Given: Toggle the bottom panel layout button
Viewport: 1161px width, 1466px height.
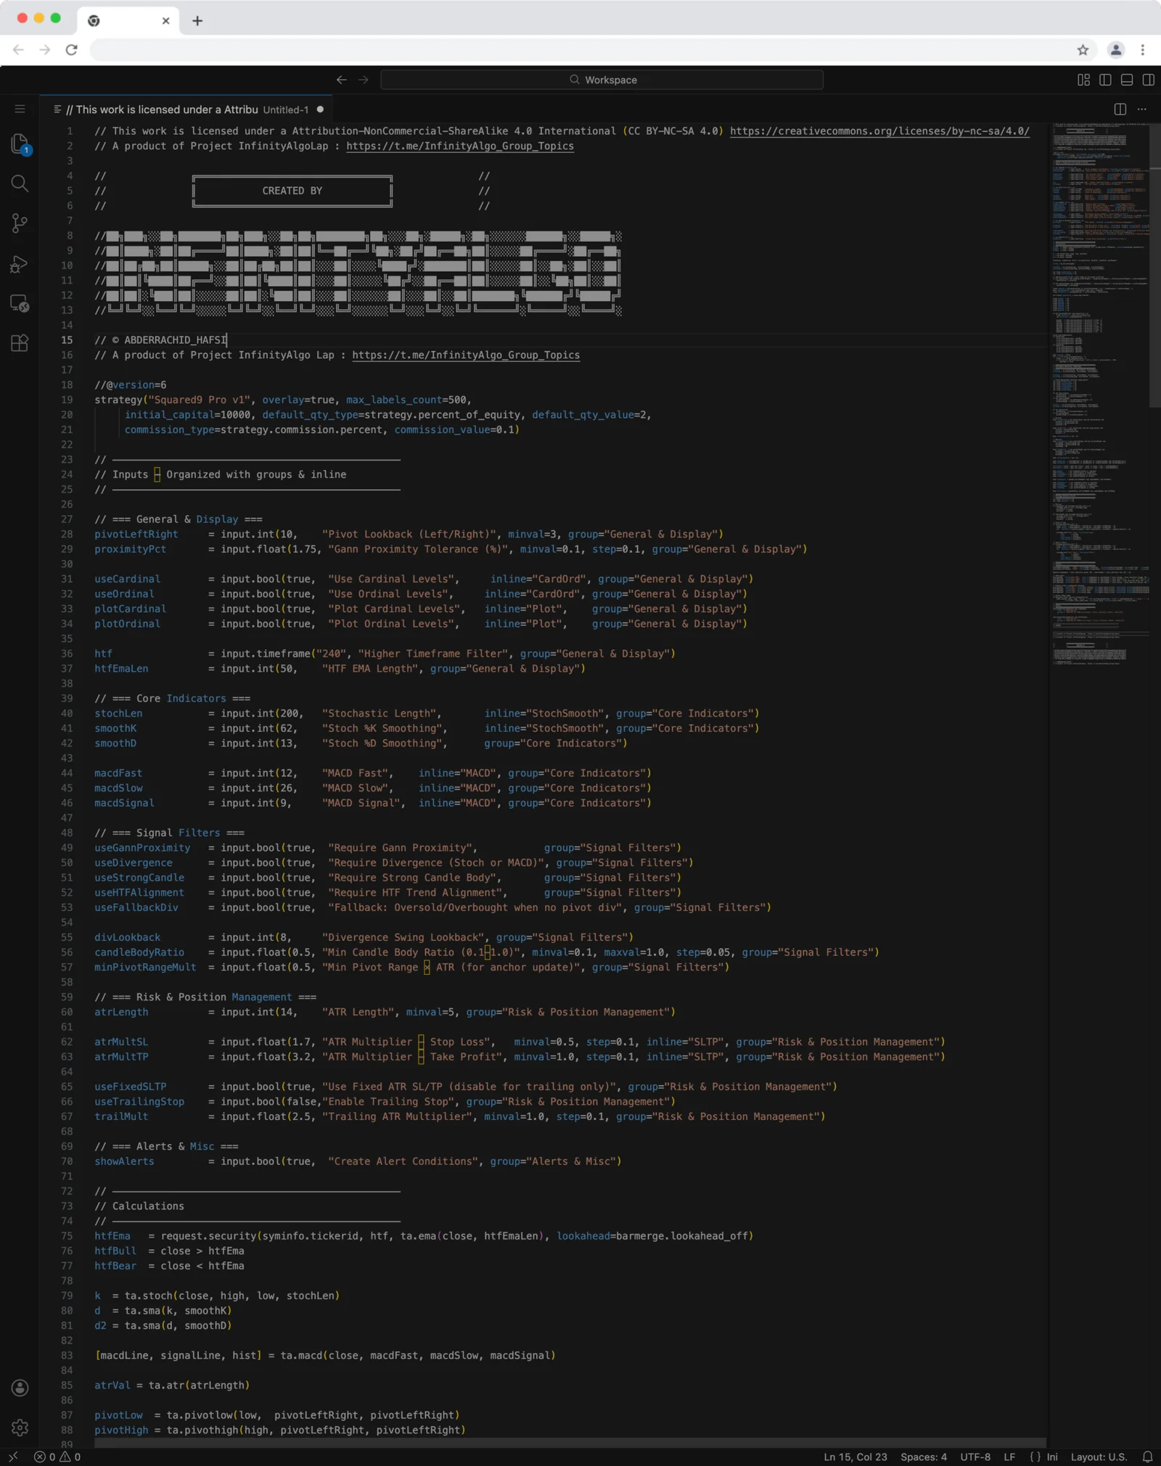Looking at the screenshot, I should pyautogui.click(x=1127, y=80).
